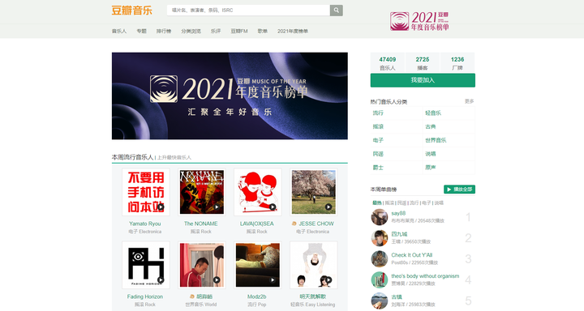The height and width of the screenshot is (311, 584).
Task: Click the 播放全部 play-all button
Action: (459, 190)
